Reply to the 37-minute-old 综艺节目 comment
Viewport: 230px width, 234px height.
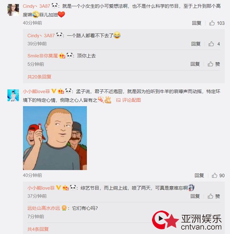(195, 196)
